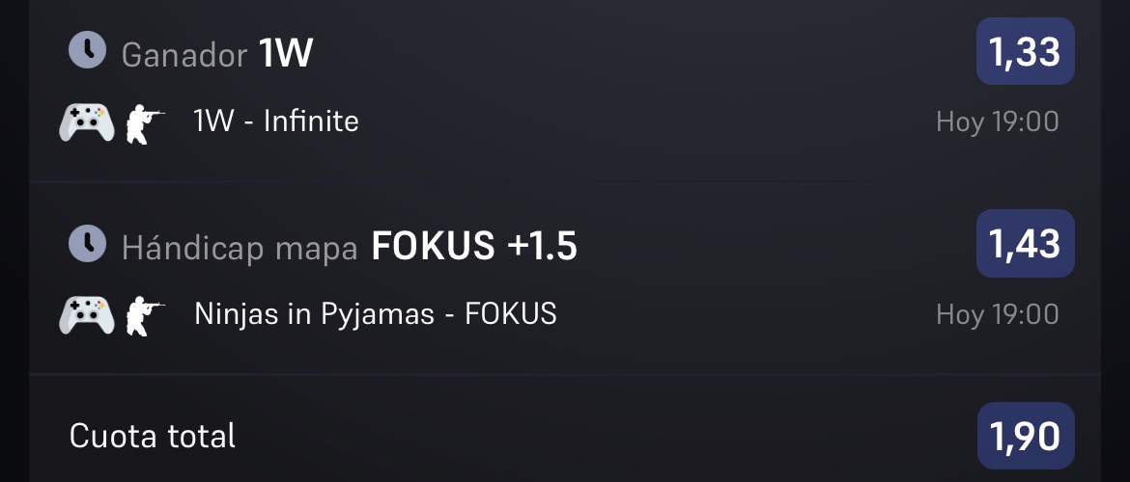The image size is (1130, 482).
Task: Click the clock icon beside Ganador
Action: (x=87, y=50)
